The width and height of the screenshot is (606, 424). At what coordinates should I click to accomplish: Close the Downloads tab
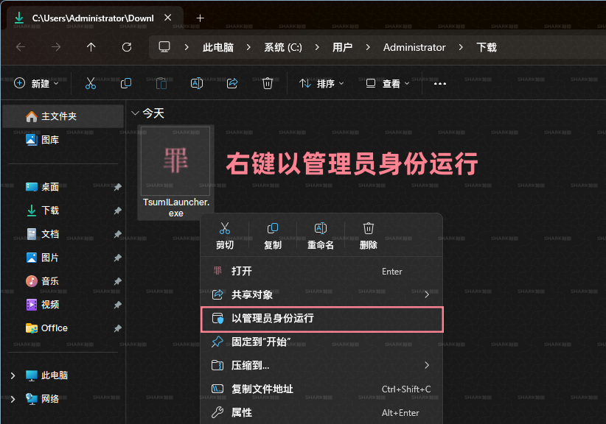[x=168, y=18]
